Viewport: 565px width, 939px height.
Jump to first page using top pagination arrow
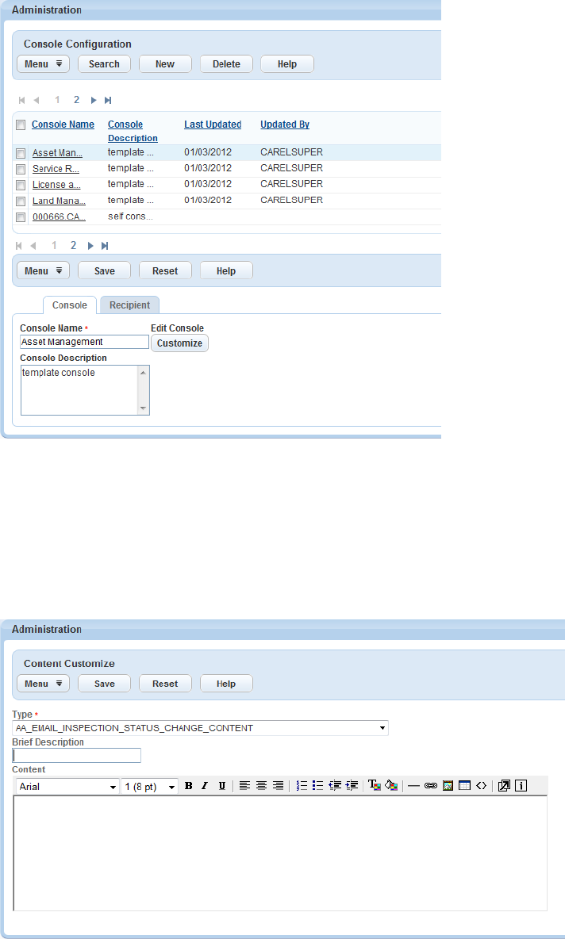[22, 100]
